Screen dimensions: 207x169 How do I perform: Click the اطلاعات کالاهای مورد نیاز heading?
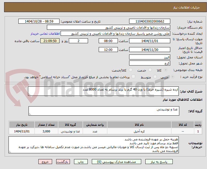pos(182,100)
